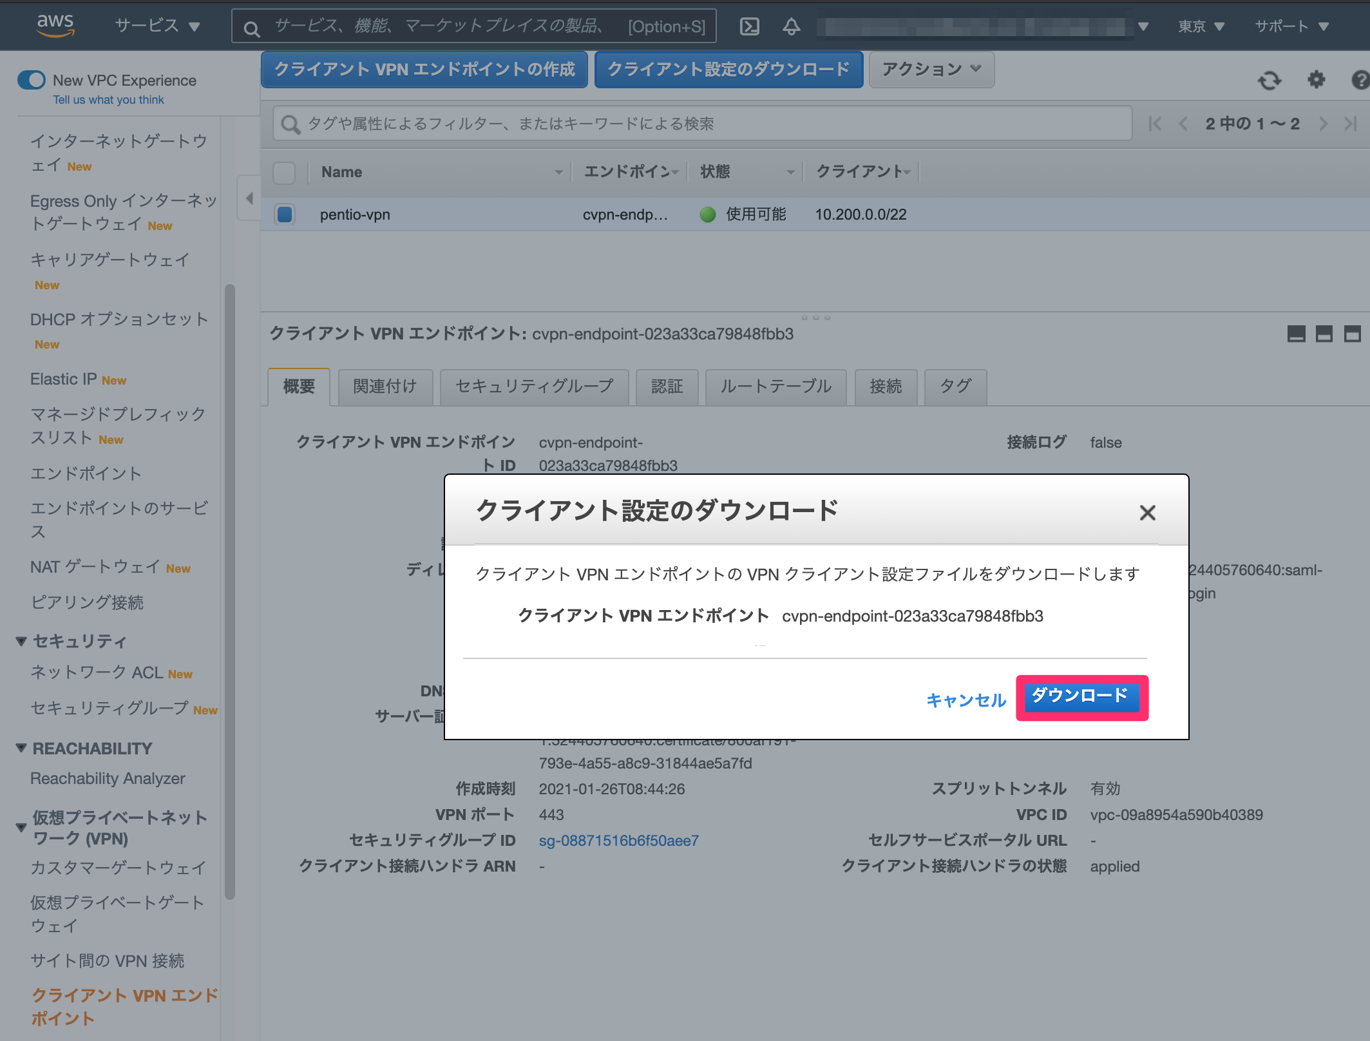Click the tag and attribute filter field
The image size is (1370, 1041).
(x=703, y=124)
